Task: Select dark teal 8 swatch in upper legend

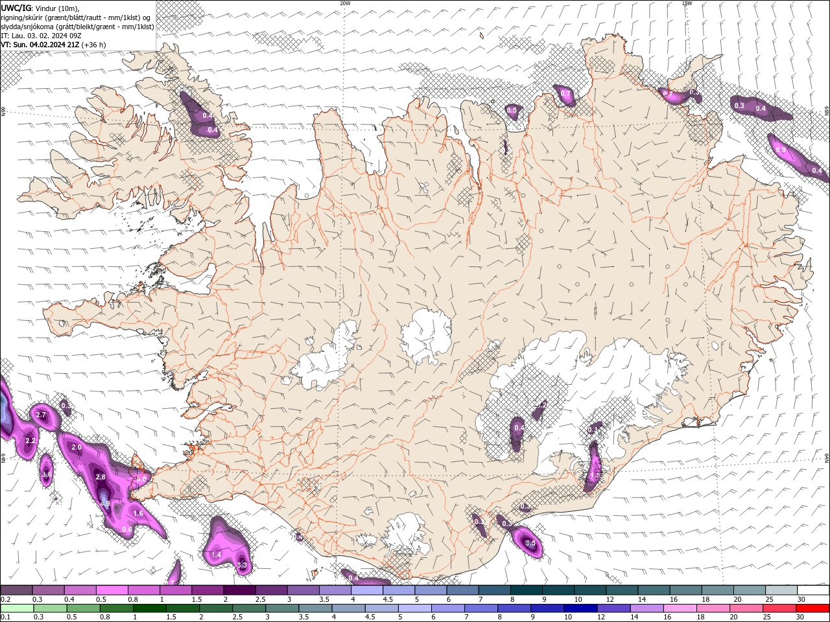Action: [x=527, y=590]
